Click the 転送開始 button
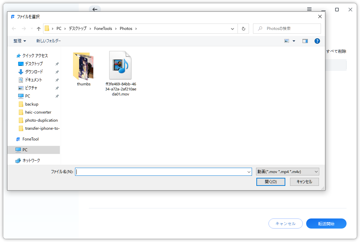 (326, 224)
